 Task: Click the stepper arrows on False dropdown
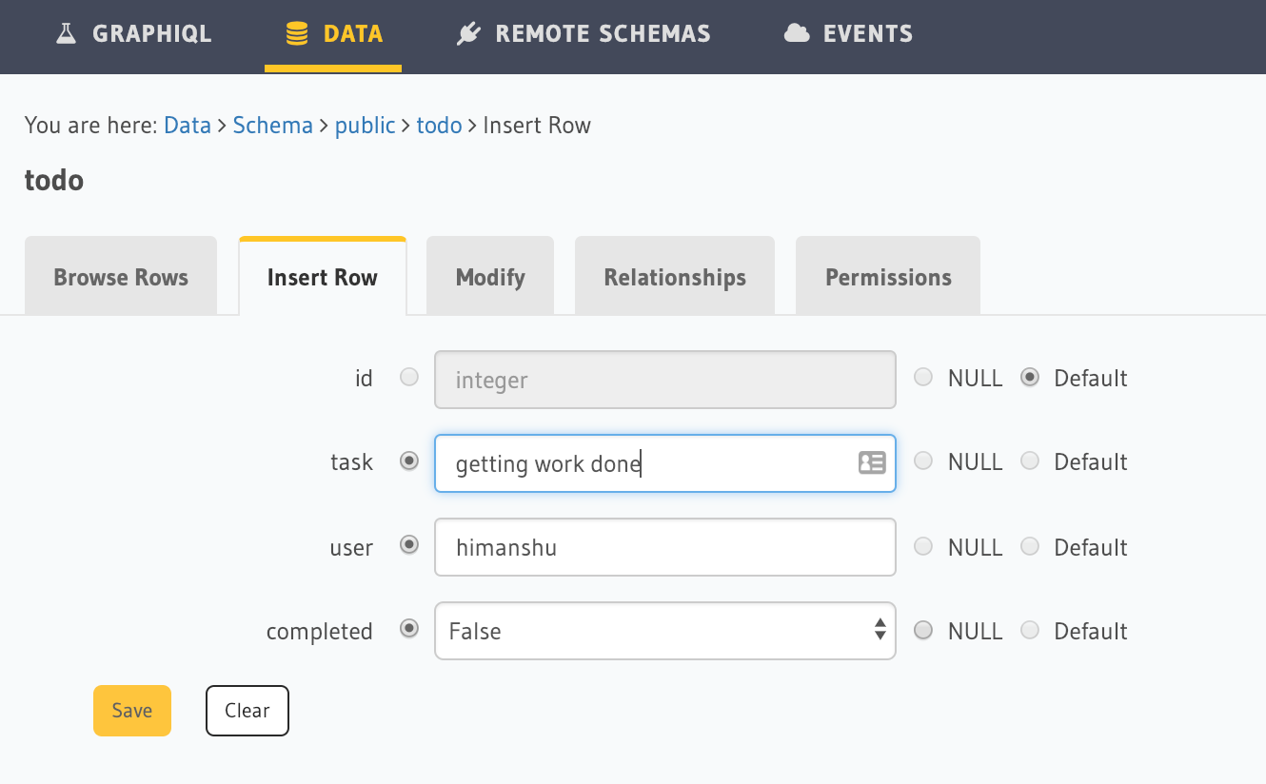pos(879,630)
